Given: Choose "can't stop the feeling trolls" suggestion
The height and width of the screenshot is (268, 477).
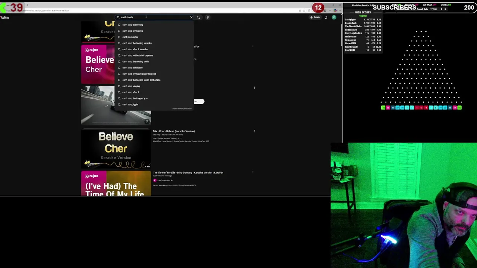Looking at the screenshot, I should 154,61.
